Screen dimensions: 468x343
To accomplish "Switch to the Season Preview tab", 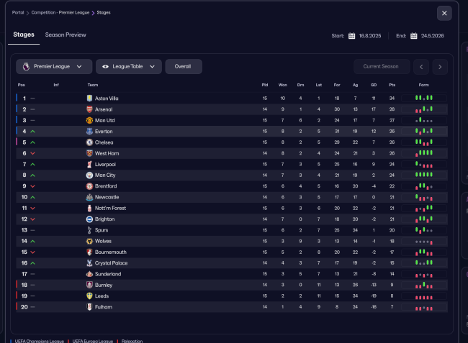I will pyautogui.click(x=66, y=35).
